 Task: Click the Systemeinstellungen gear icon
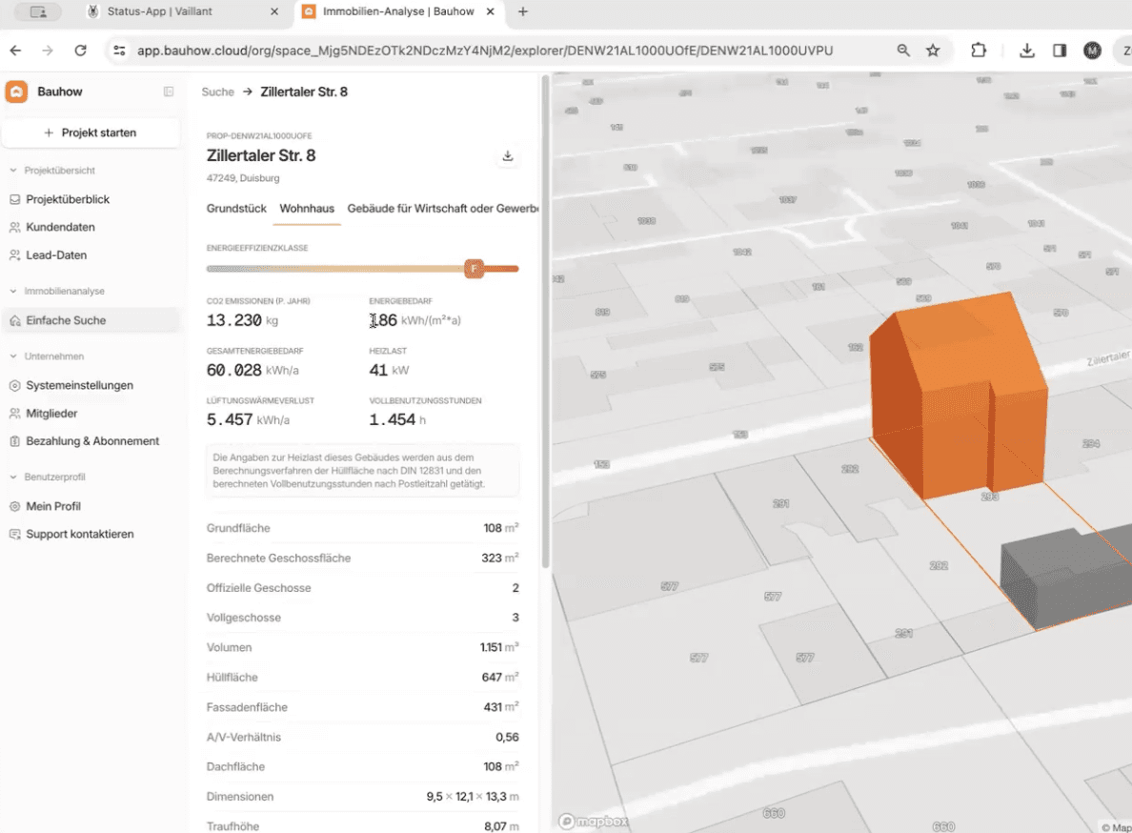tap(14, 385)
